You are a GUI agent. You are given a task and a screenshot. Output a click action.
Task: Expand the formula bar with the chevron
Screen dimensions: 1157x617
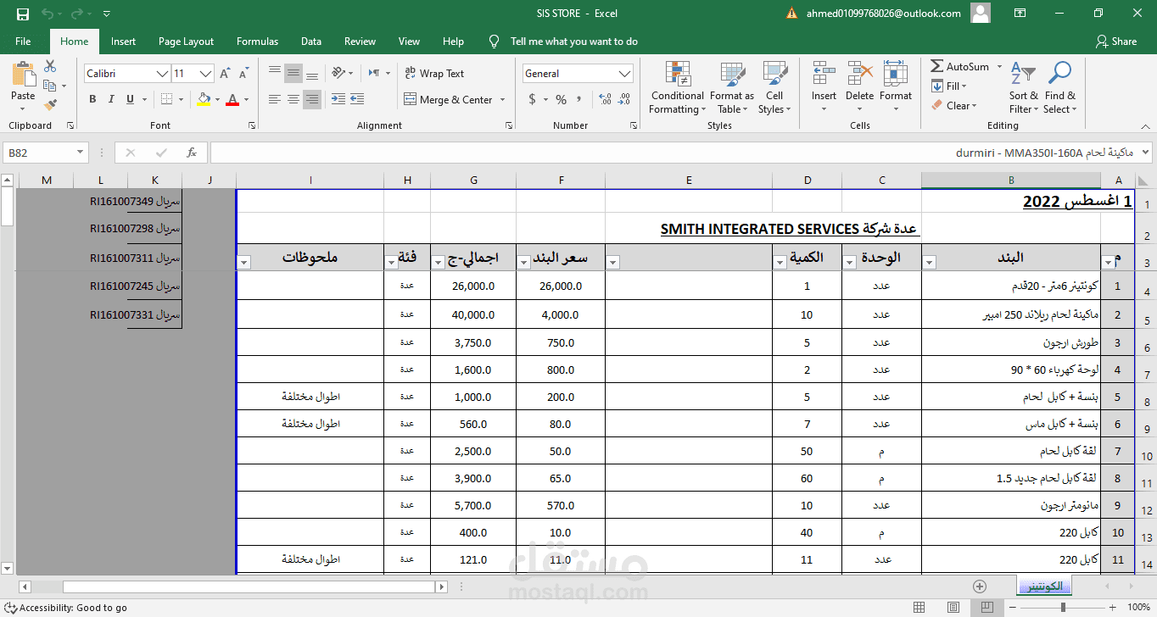(1146, 153)
